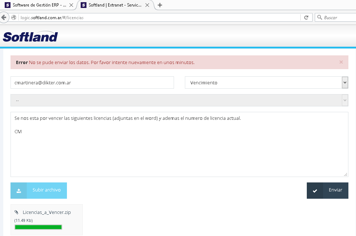The image size is (356, 236).
Task: Click the globe site identity icon
Action: click(x=14, y=17)
